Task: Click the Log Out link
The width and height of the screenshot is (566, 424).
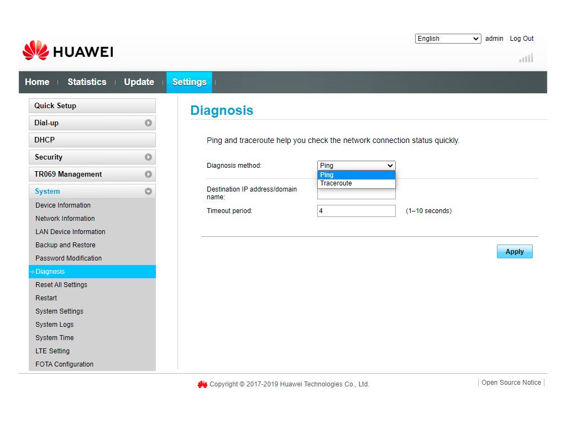Action: pos(521,39)
